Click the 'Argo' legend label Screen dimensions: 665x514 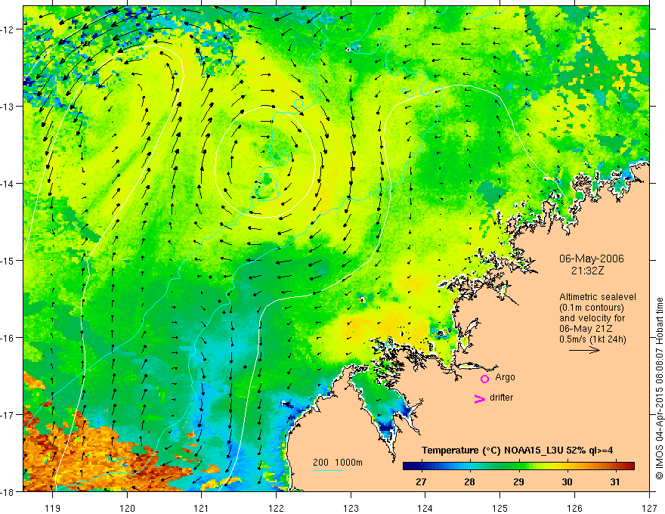tap(505, 377)
